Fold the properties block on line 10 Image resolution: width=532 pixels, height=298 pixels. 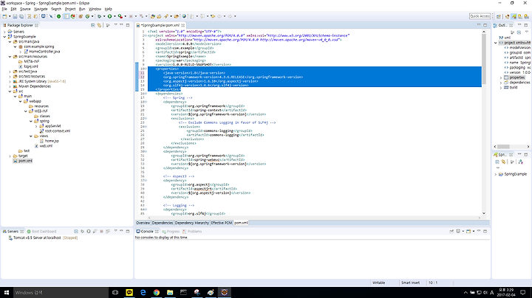pos(146,69)
